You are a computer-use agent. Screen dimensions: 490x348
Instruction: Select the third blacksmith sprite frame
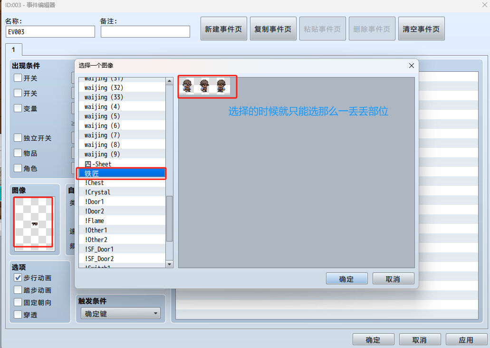click(x=221, y=86)
